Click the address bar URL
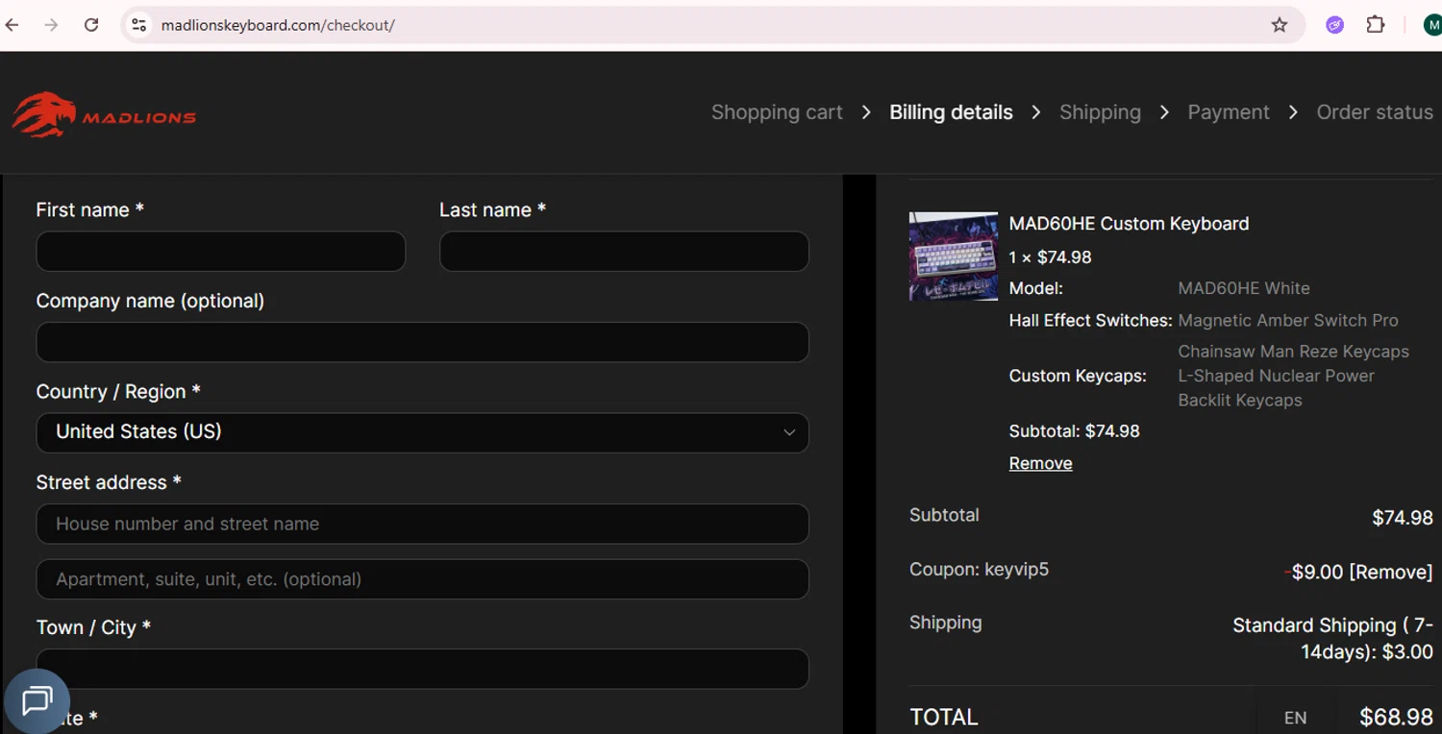The width and height of the screenshot is (1442, 734). [278, 25]
